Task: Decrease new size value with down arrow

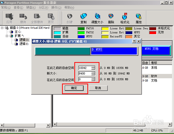Action: (x=93, y=74)
